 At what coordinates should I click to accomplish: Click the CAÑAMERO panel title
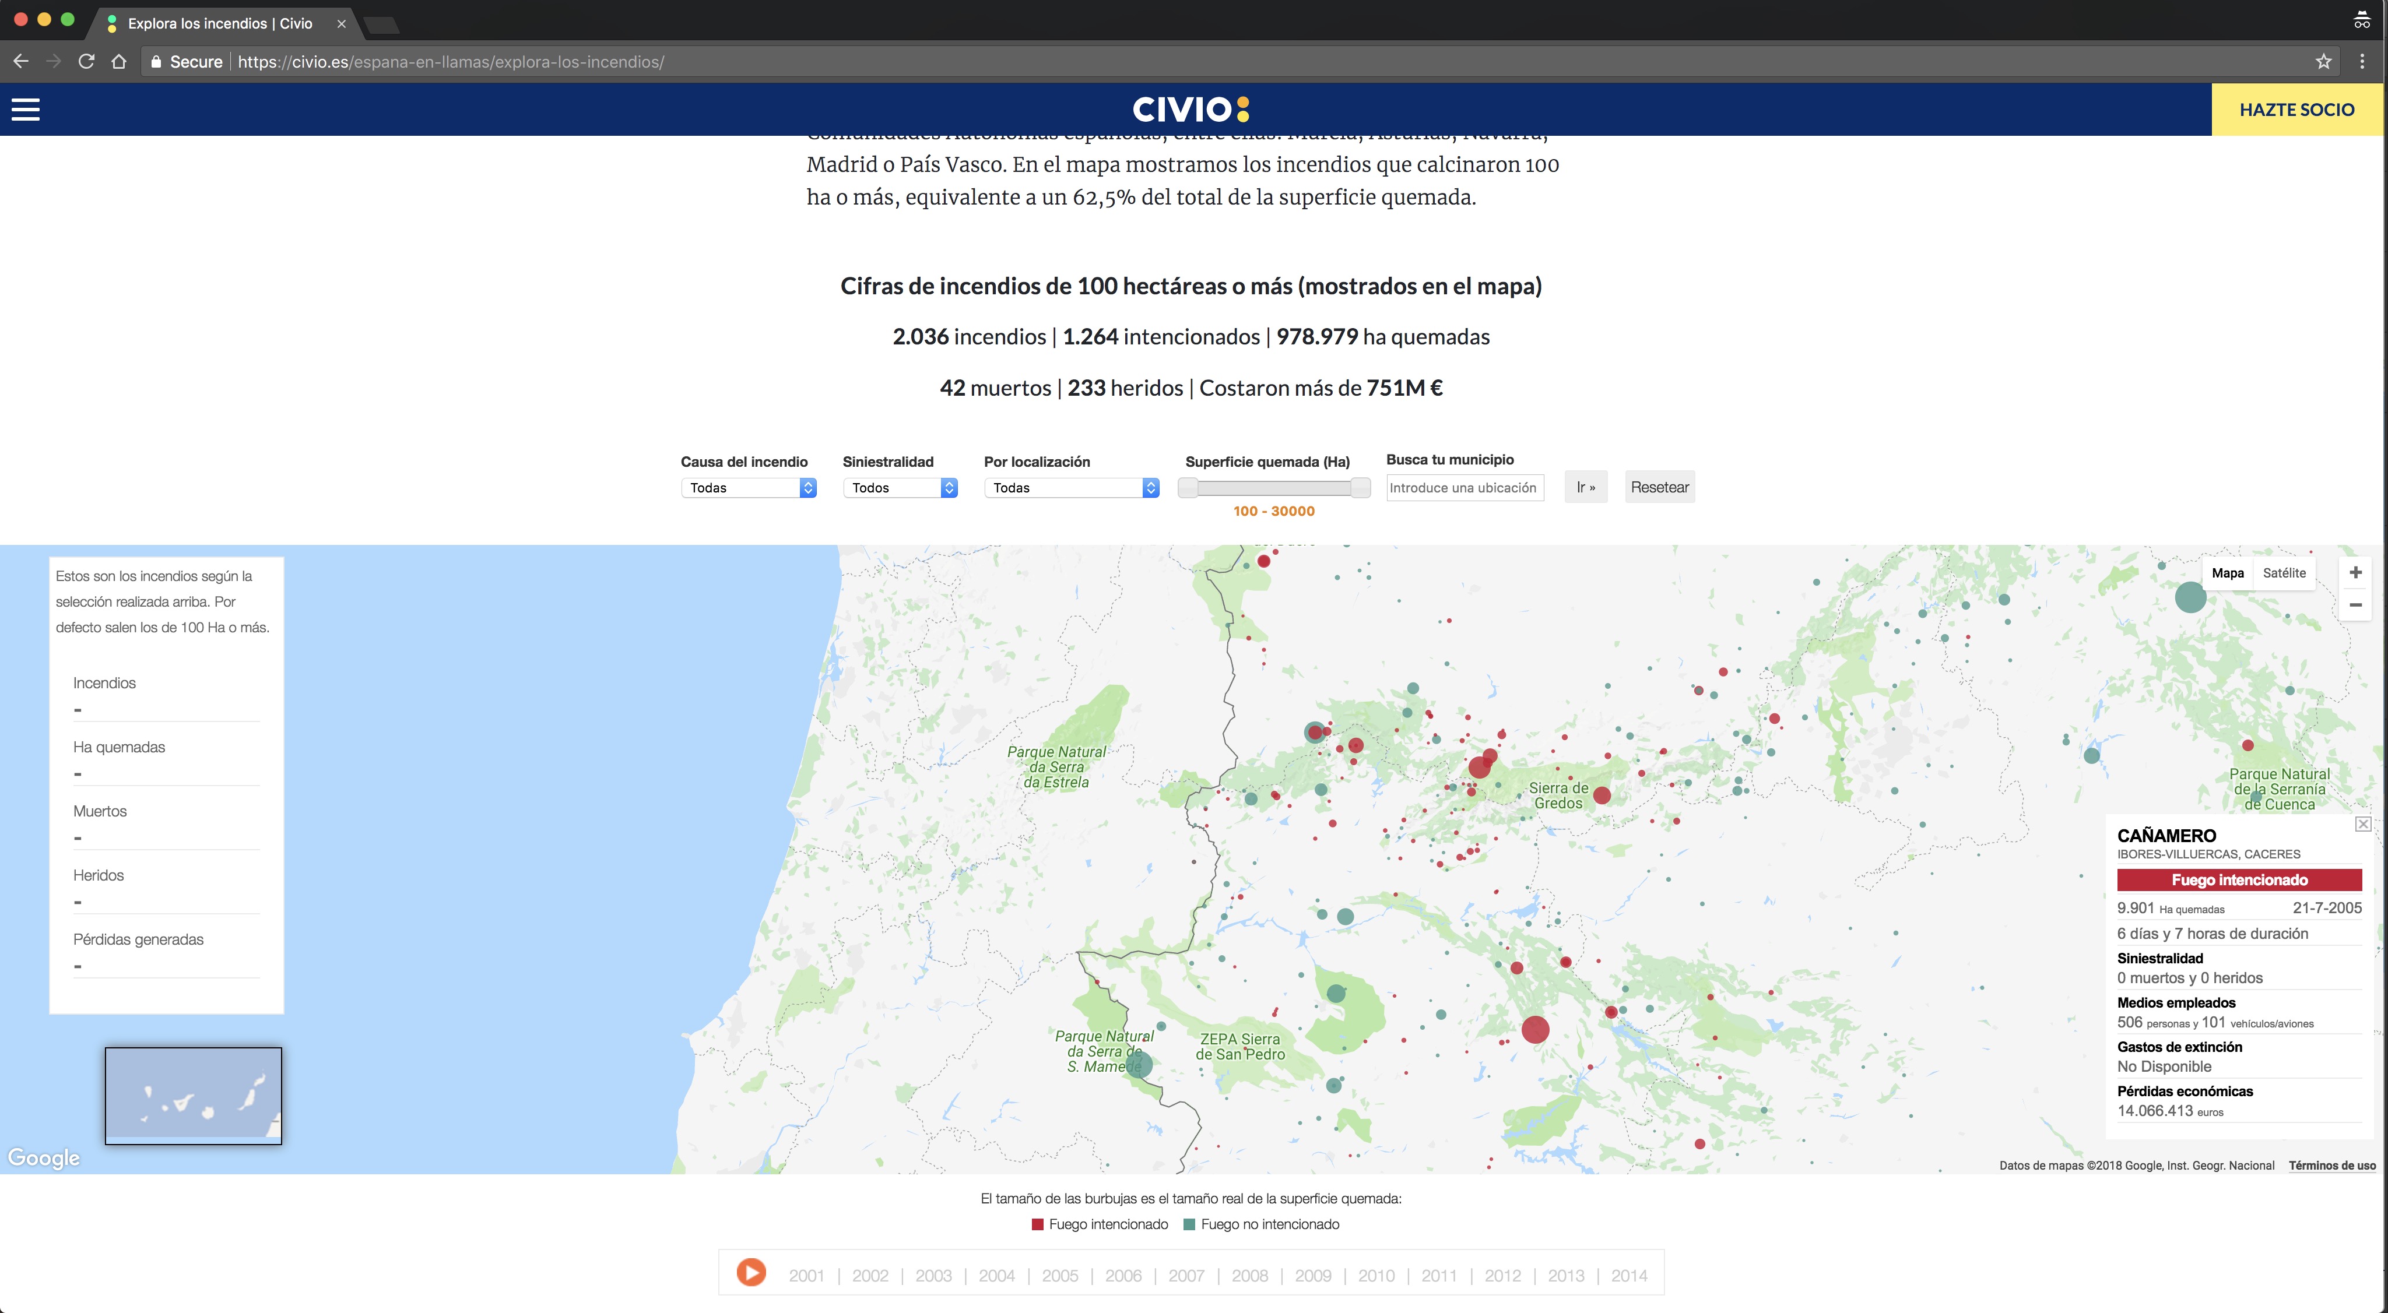2165,835
